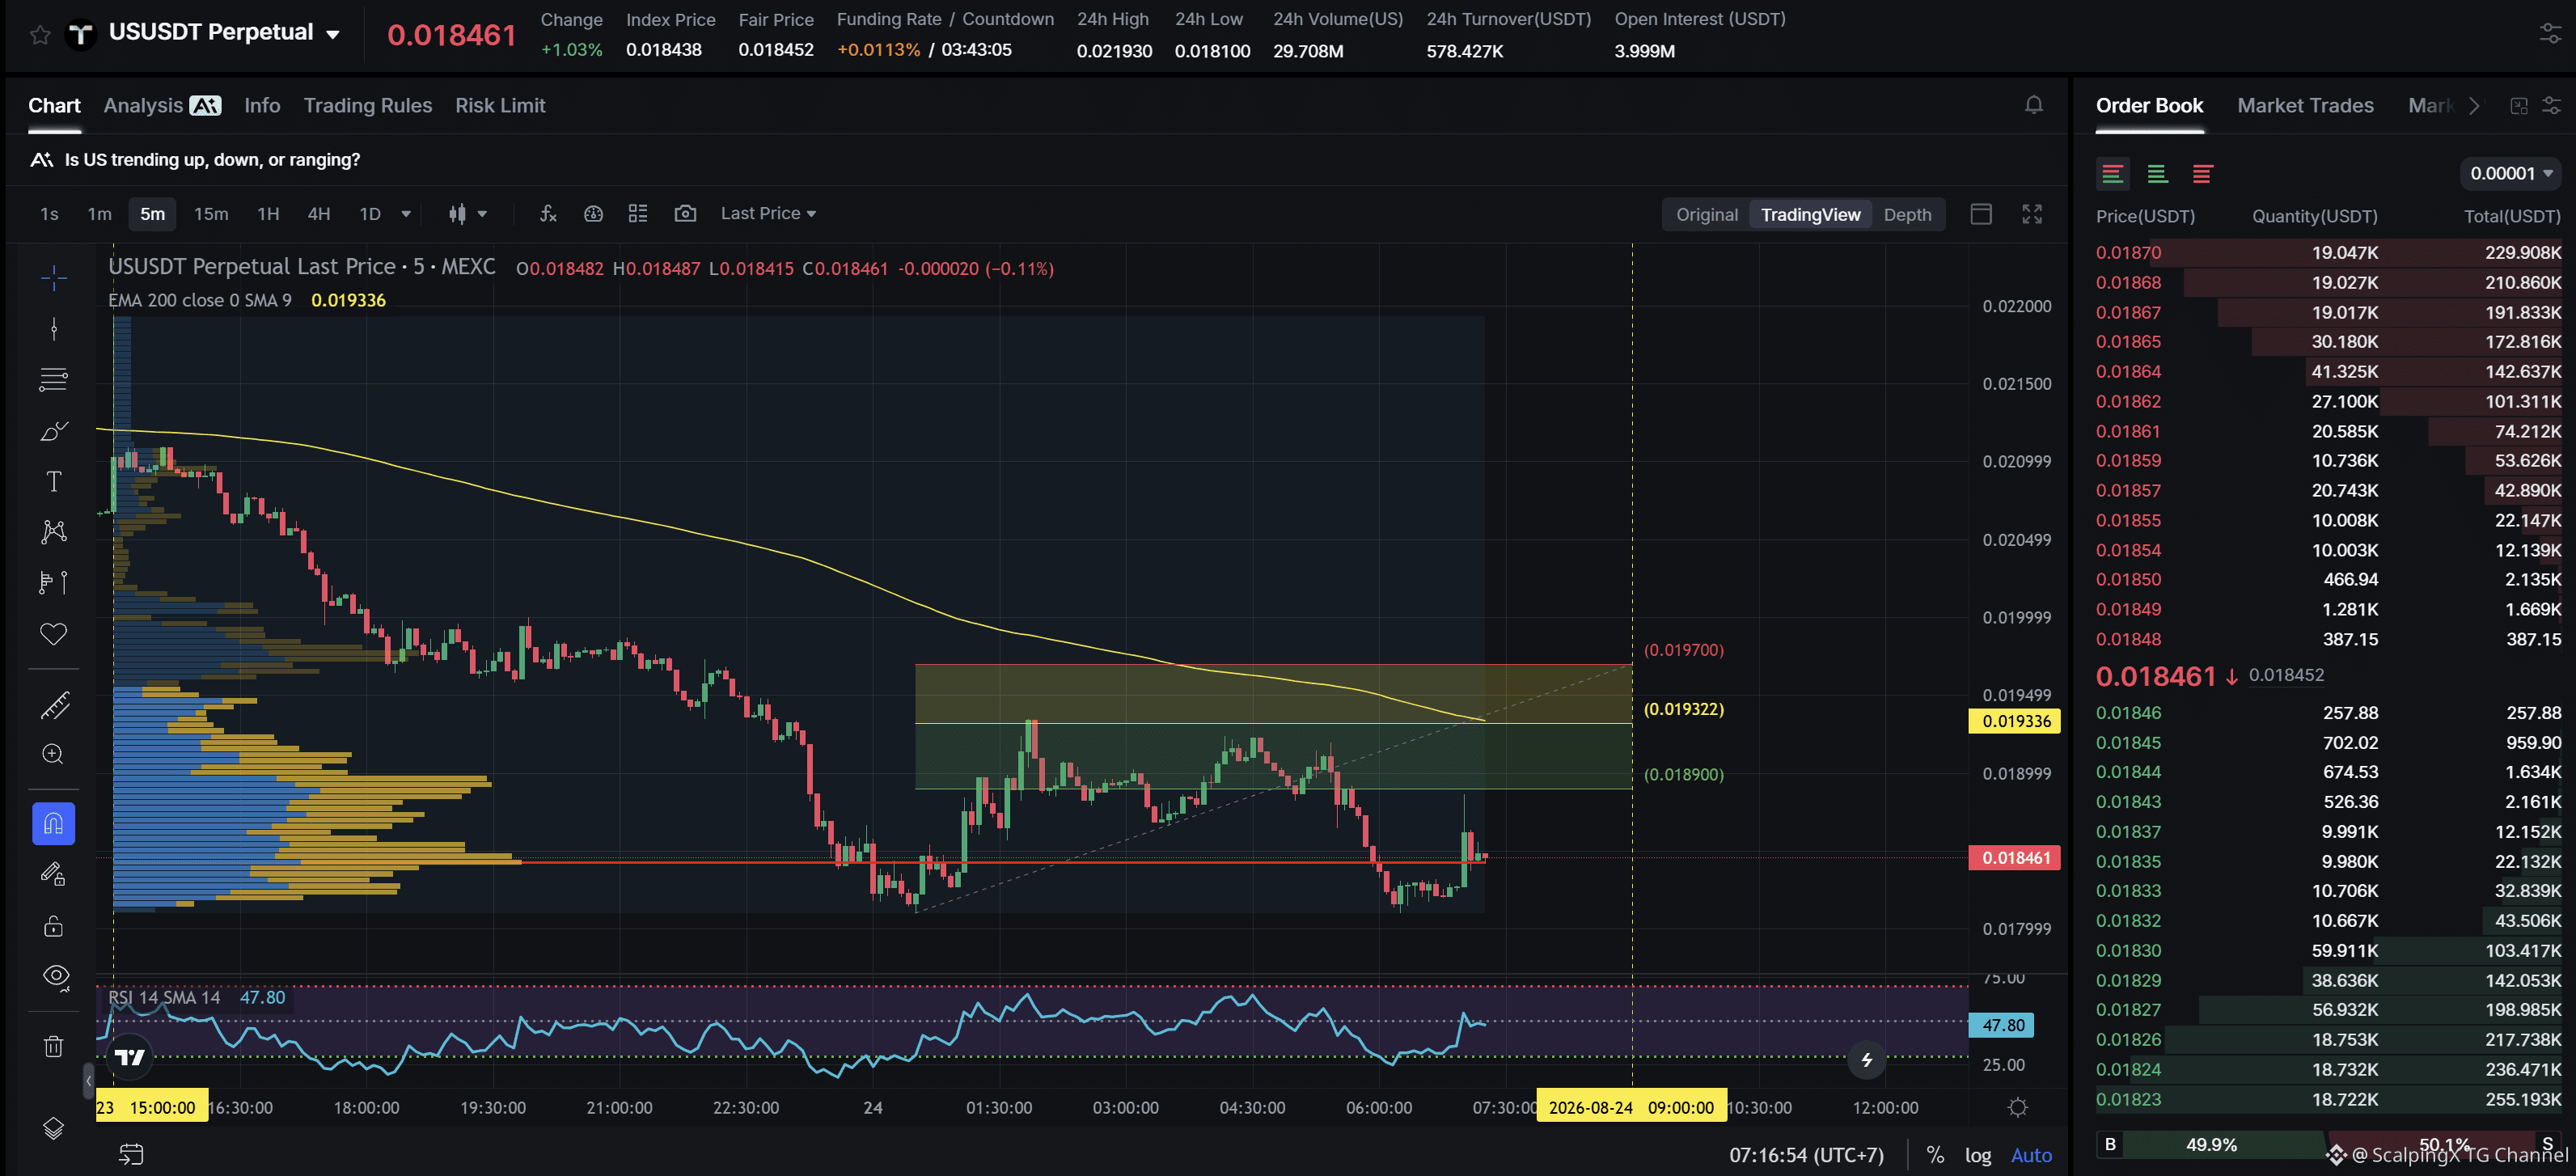Screen dimensions: 2576x1176
Task: Open the Last Price dropdown
Action: pyautogui.click(x=768, y=213)
